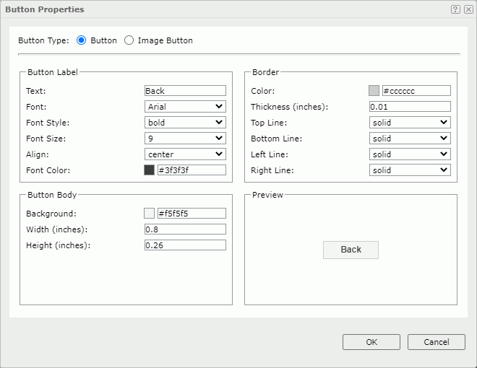Click the Border Color swatch
The image size is (477, 368).
point(374,91)
